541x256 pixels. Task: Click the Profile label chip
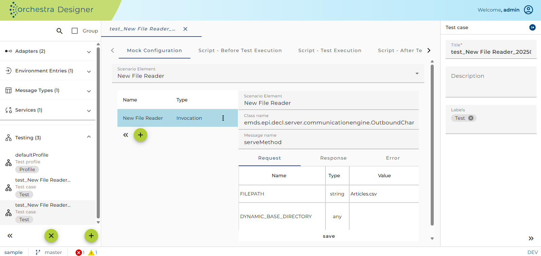(27, 169)
